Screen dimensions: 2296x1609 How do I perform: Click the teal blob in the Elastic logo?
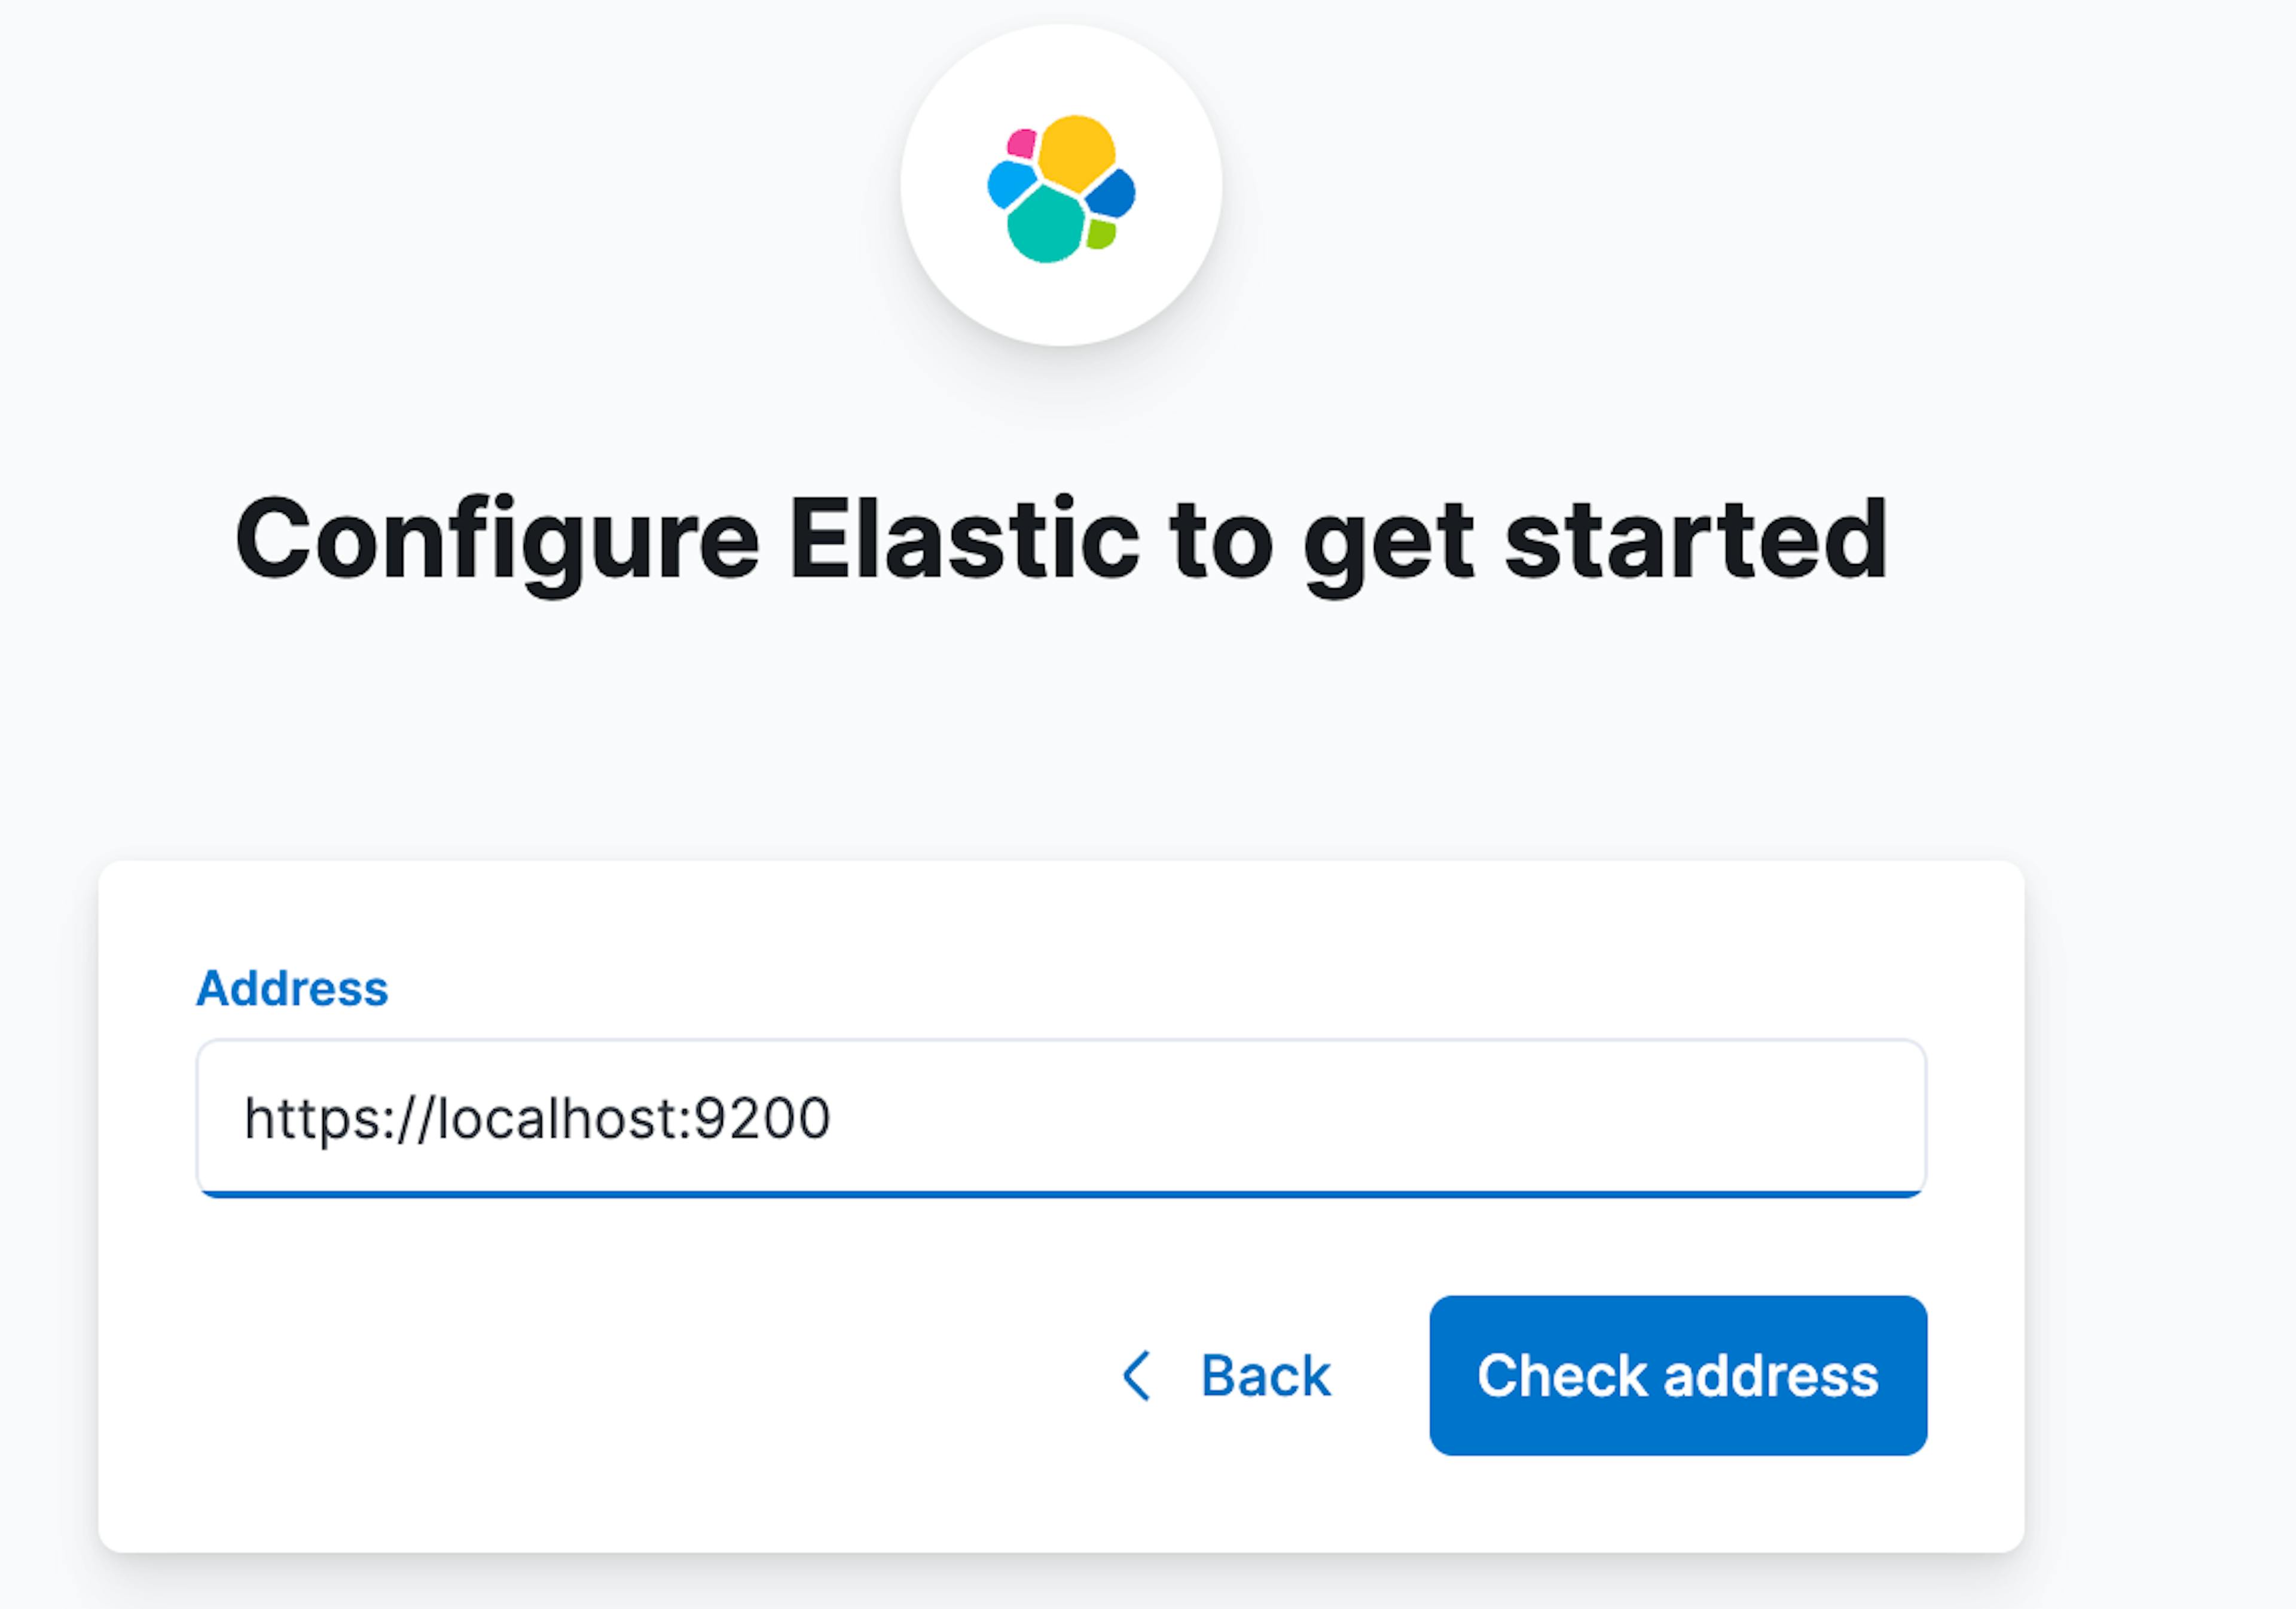point(1045,226)
